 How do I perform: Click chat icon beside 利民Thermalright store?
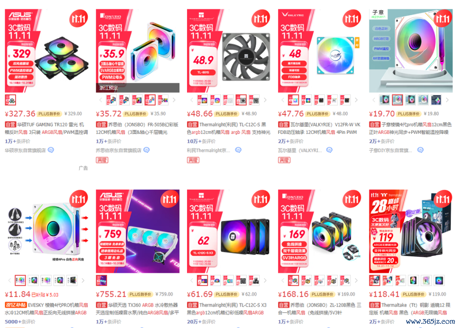pyautogui.click(x=238, y=150)
